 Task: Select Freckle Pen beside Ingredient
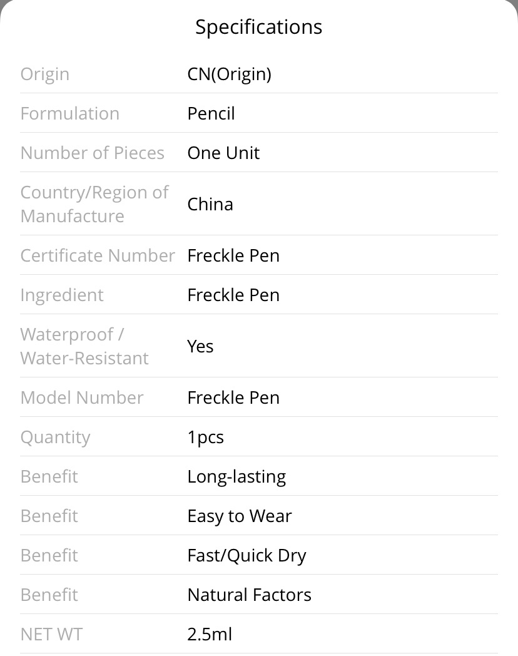coord(233,295)
